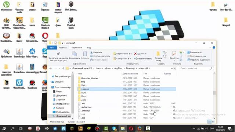The height and width of the screenshot is (132, 235).
Task: Click Скопировать путь (Copy path)
Action: pyautogui.click(x=100, y=56)
